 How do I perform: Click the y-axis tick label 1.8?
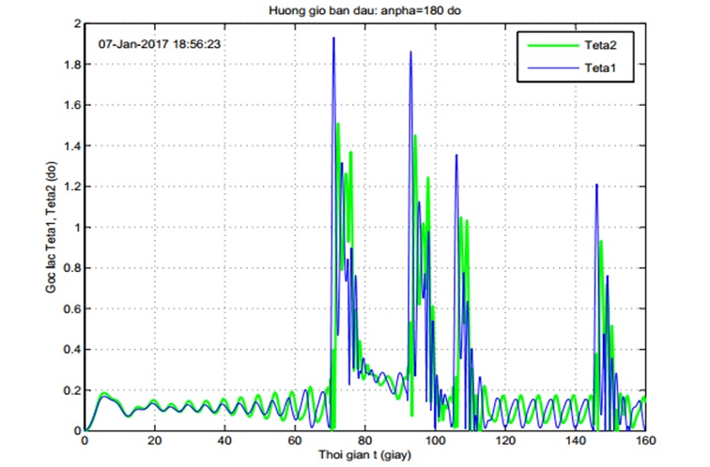pos(70,64)
